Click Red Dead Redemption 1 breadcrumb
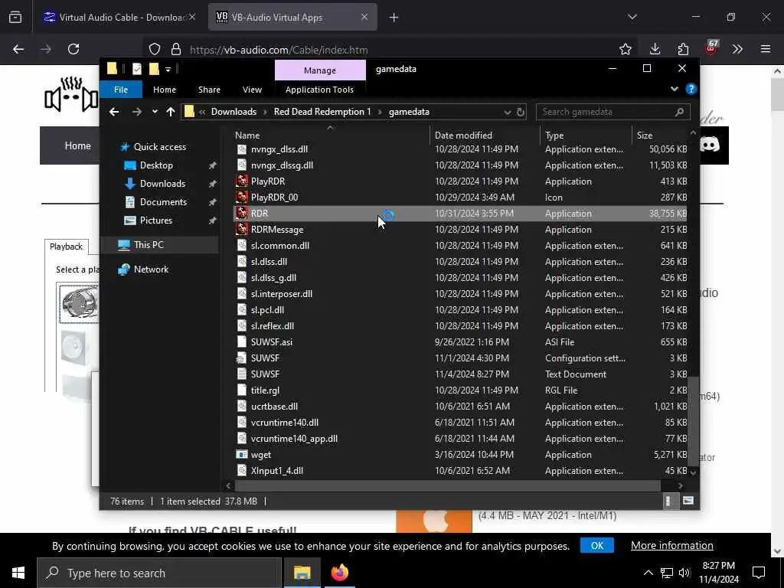Viewport: 784px width, 588px height. coord(322,112)
